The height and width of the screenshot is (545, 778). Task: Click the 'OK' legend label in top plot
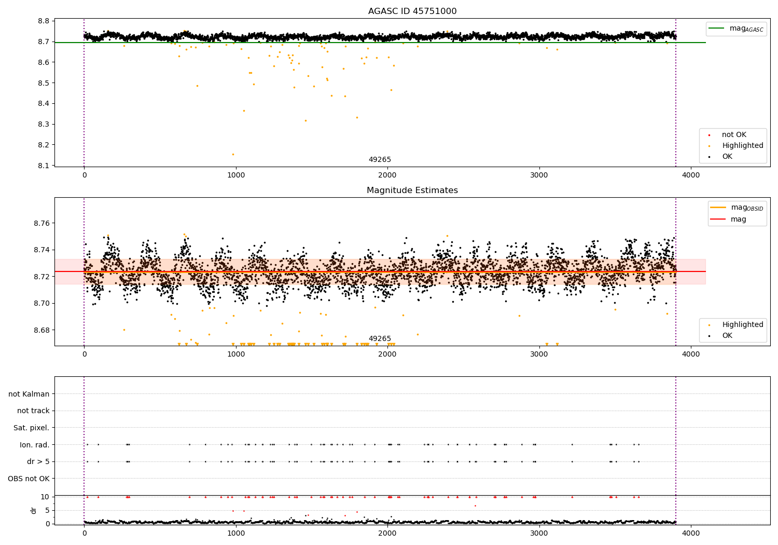pyautogui.click(x=727, y=157)
